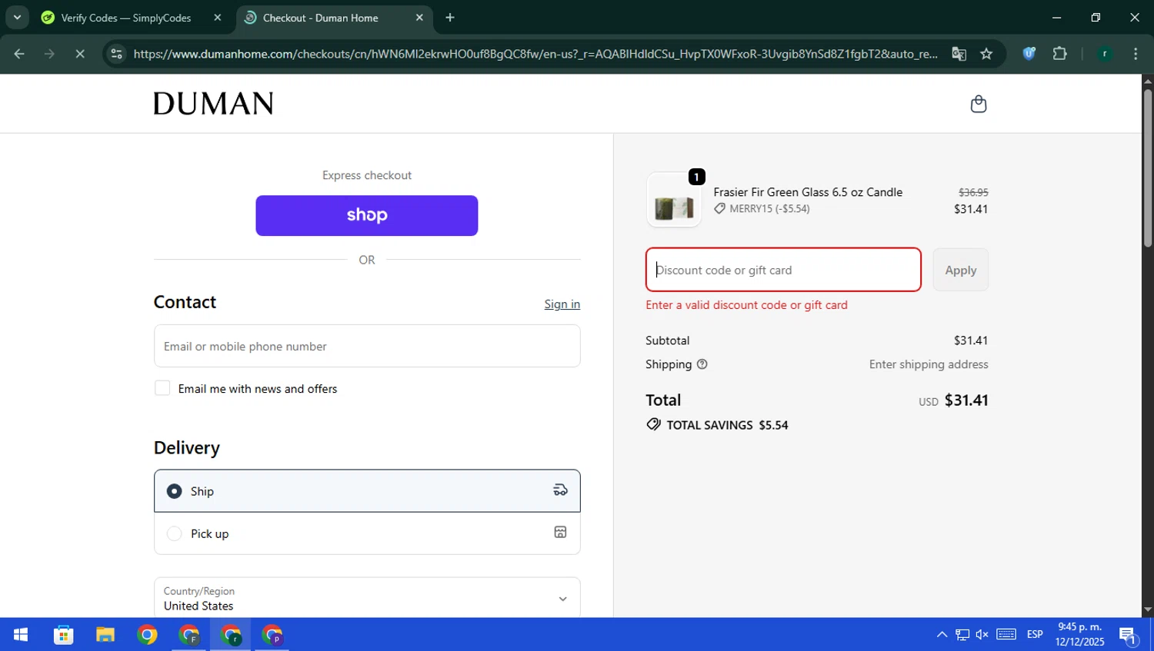Image resolution: width=1154 pixels, height=651 pixels.
Task: Open the shopping bag cart icon
Action: (x=978, y=104)
